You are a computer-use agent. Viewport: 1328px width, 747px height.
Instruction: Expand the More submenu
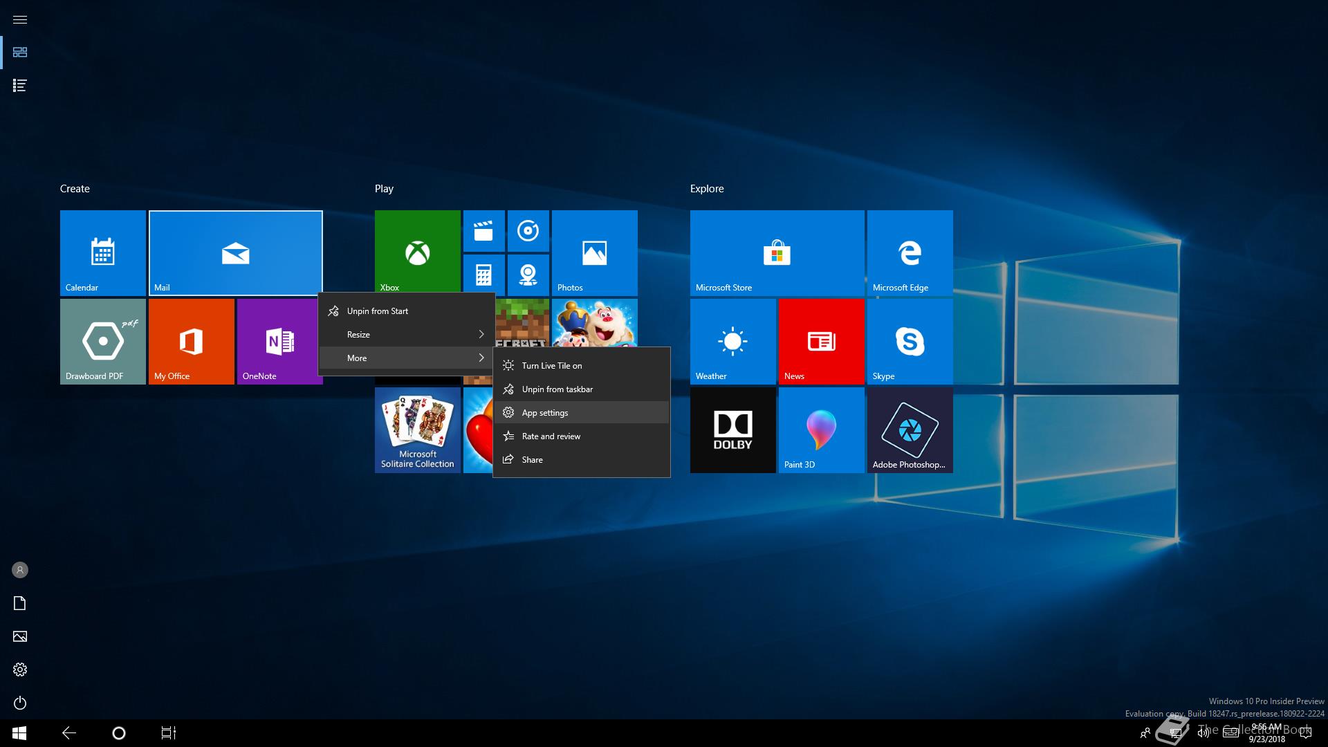point(407,358)
